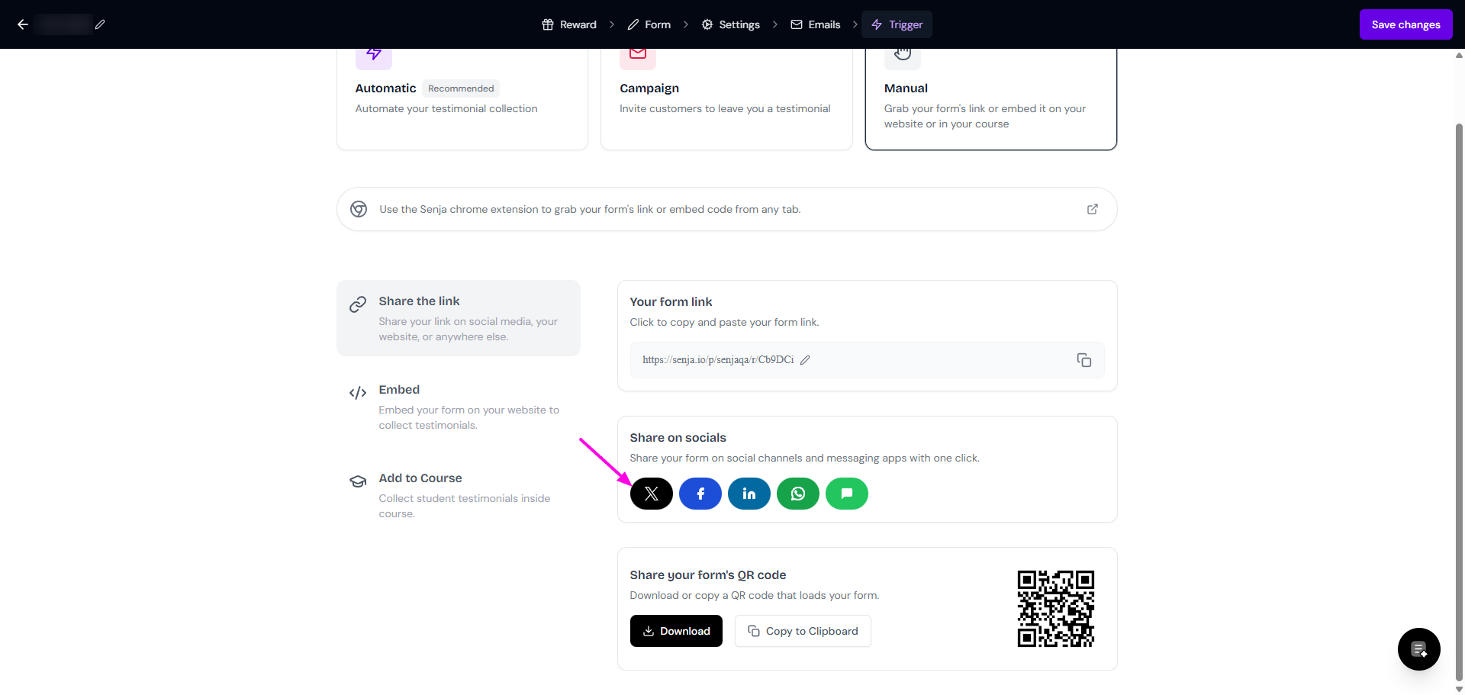Select the Automatic trigger option
The height and width of the screenshot is (695, 1465).
pos(462,98)
